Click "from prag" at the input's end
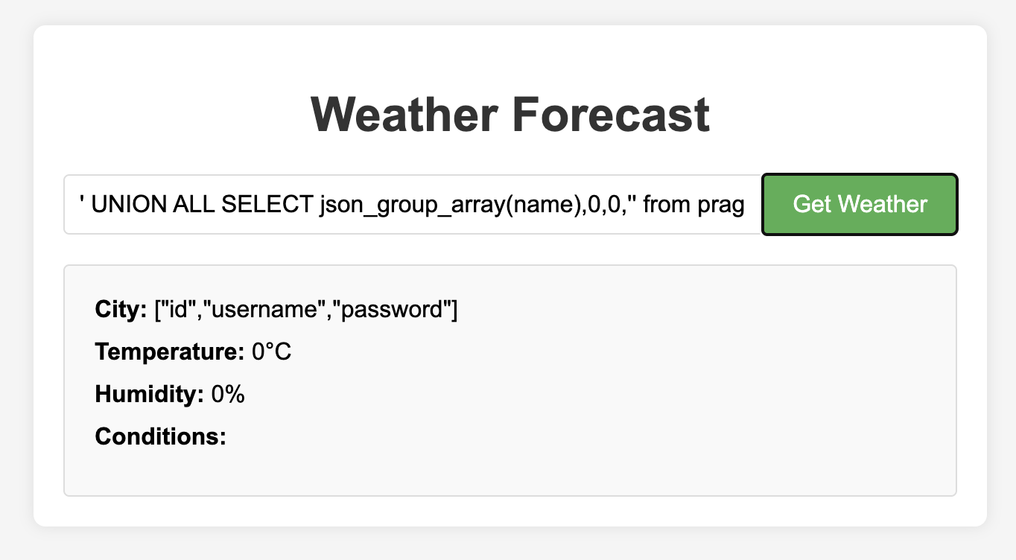The image size is (1016, 560). tap(693, 204)
